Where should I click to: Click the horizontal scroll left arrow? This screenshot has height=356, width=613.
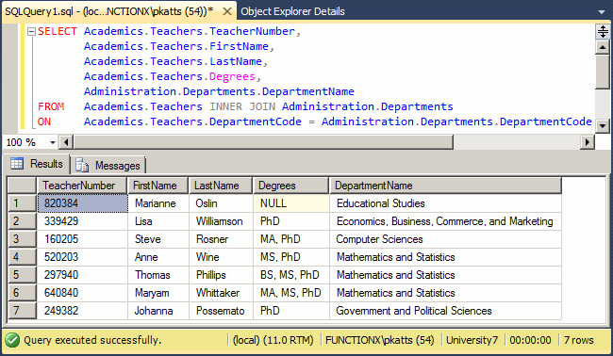point(66,142)
